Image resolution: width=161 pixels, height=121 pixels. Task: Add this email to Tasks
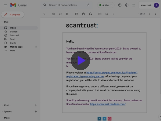90,14
